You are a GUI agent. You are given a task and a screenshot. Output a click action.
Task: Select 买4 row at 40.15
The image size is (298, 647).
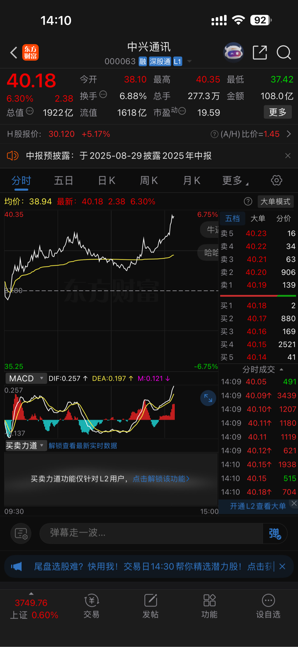coord(258,344)
